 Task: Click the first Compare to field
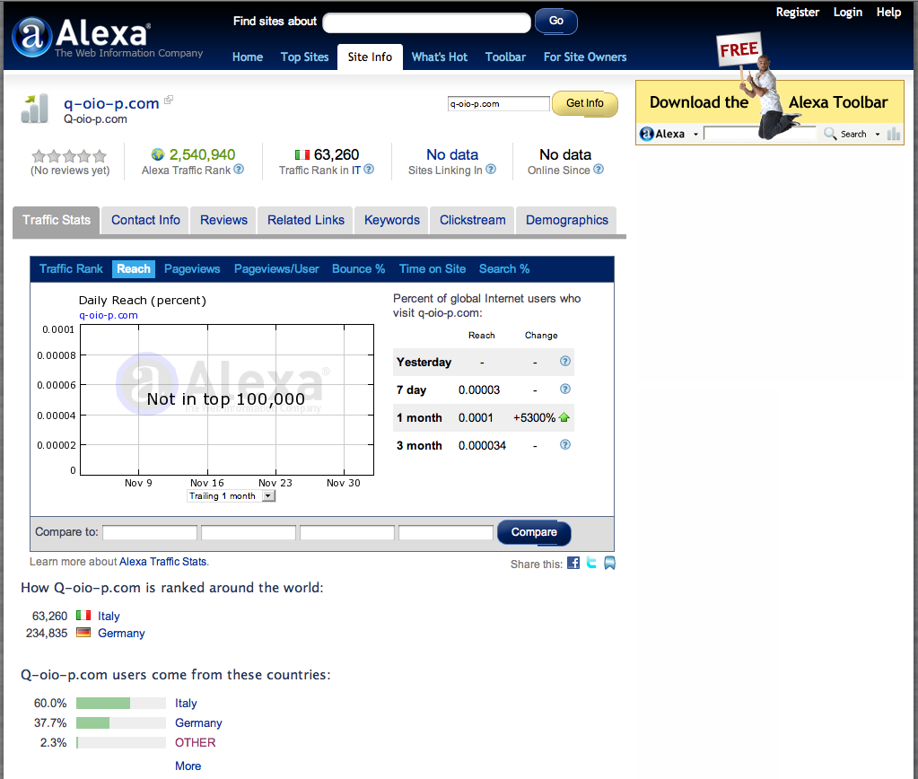[150, 532]
